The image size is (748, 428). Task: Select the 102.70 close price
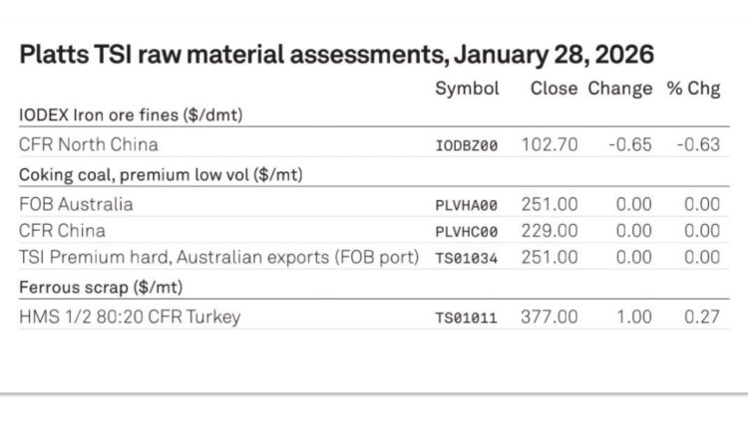[x=550, y=144]
